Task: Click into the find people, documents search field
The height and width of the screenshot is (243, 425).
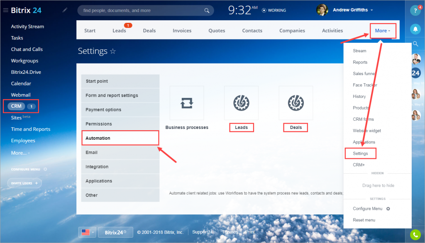Action: click(146, 10)
